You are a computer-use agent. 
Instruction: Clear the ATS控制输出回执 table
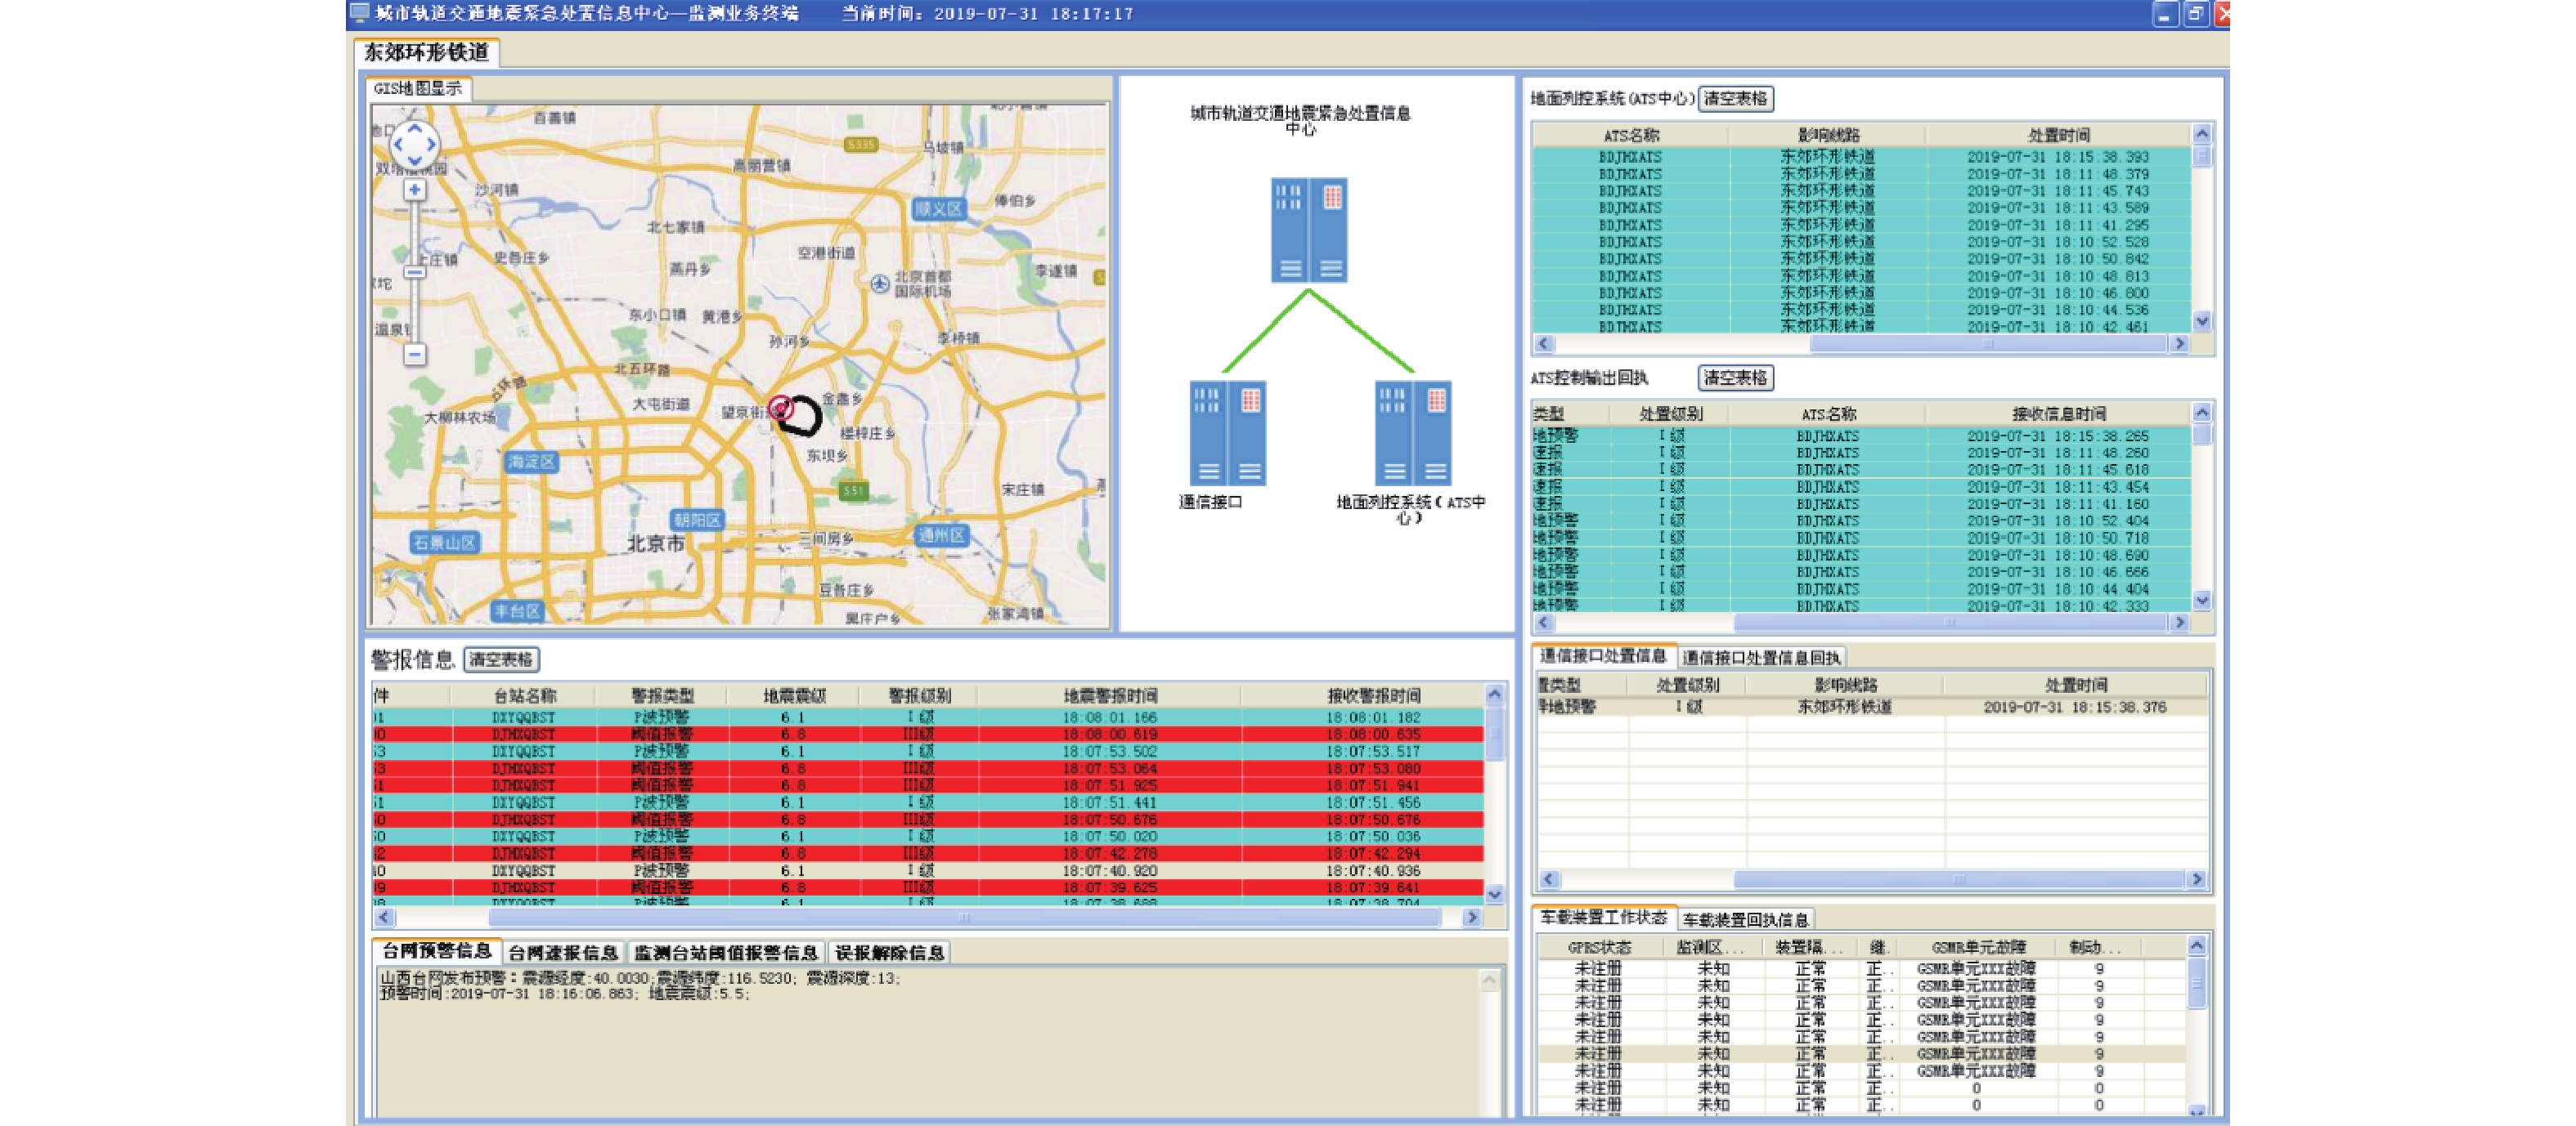point(1735,378)
